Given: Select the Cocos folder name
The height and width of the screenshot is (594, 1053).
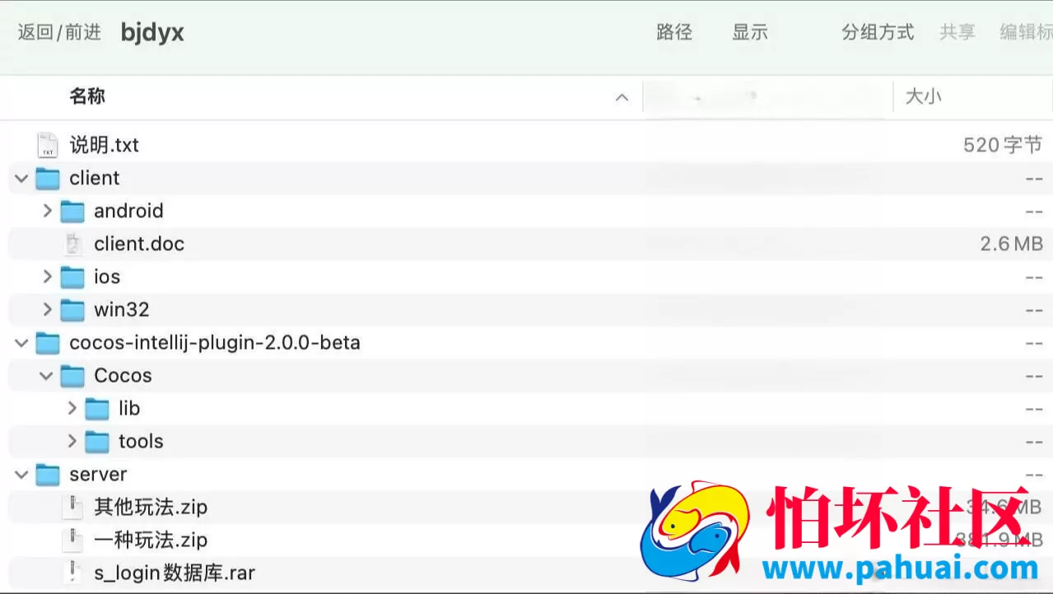Looking at the screenshot, I should [x=123, y=376].
